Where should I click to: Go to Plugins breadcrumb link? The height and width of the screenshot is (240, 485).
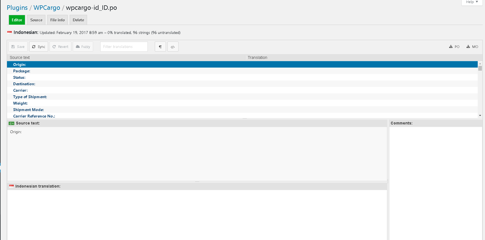(x=17, y=8)
